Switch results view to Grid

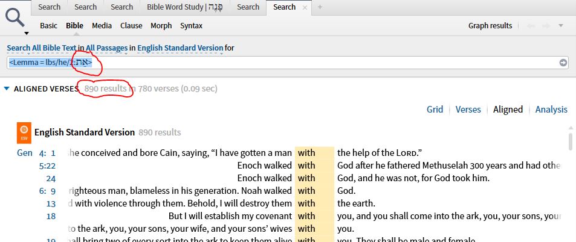[435, 110]
